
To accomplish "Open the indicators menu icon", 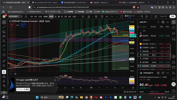I will click(x=89, y=16).
